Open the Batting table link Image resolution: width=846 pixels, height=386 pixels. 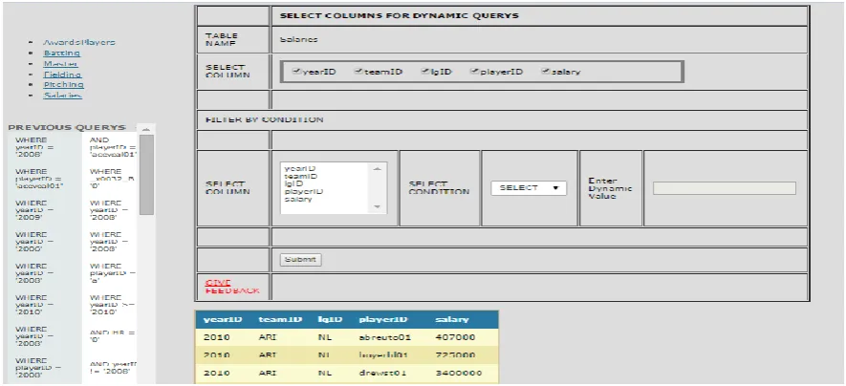coord(61,53)
